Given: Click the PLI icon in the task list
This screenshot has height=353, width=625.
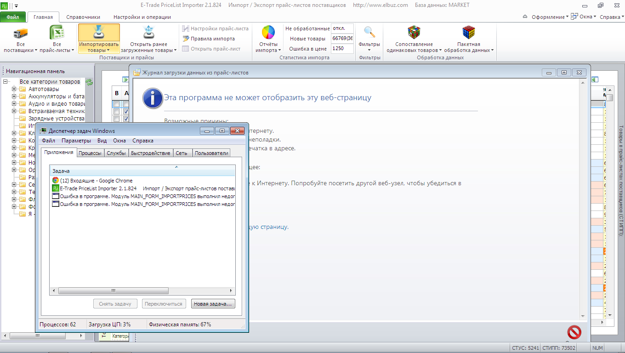Looking at the screenshot, I should click(56, 188).
